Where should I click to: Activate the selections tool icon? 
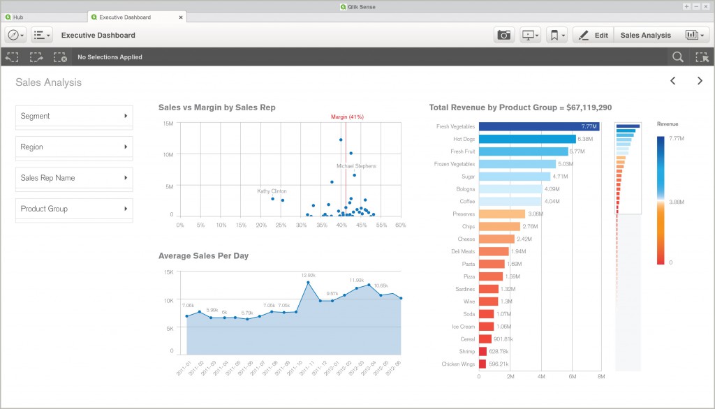pyautogui.click(x=702, y=57)
